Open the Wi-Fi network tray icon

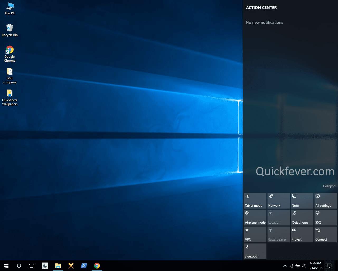click(x=292, y=266)
